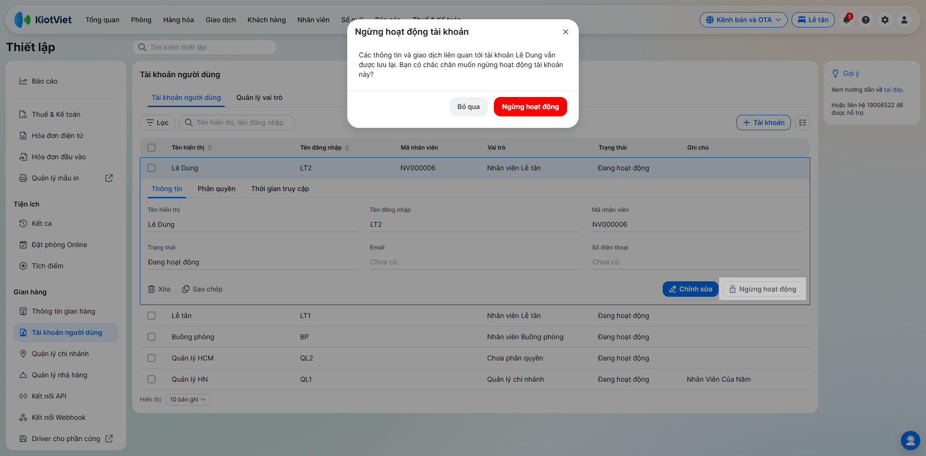Focus Tên hiển thị, tên đăng nhập search box
The width and height of the screenshot is (926, 456).
pos(237,123)
